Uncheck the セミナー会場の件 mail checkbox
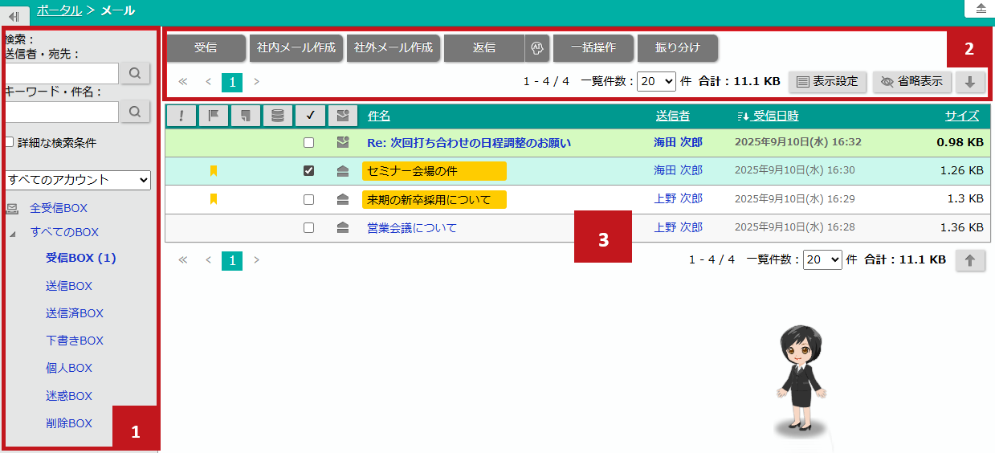The height and width of the screenshot is (453, 995). click(x=309, y=170)
